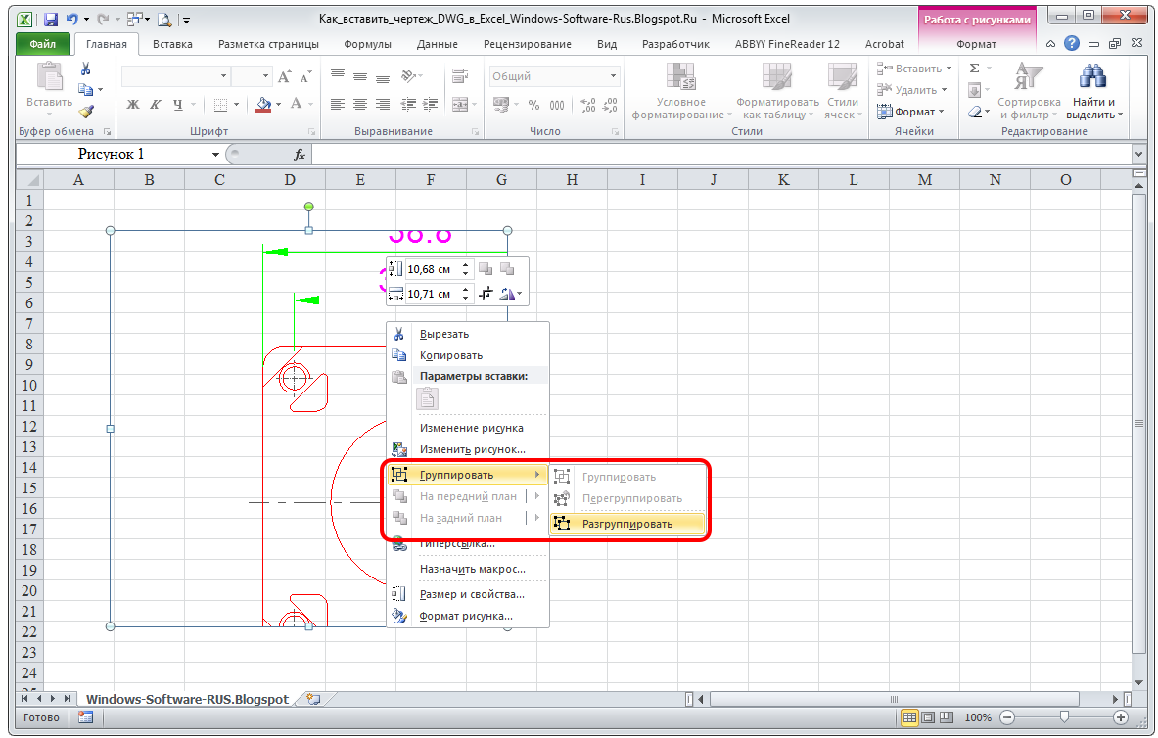1158x738 pixels.
Task: Open Формат cells dropdown
Action: tap(910, 112)
